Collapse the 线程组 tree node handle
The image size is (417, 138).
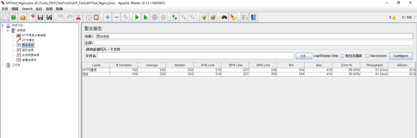point(8,30)
